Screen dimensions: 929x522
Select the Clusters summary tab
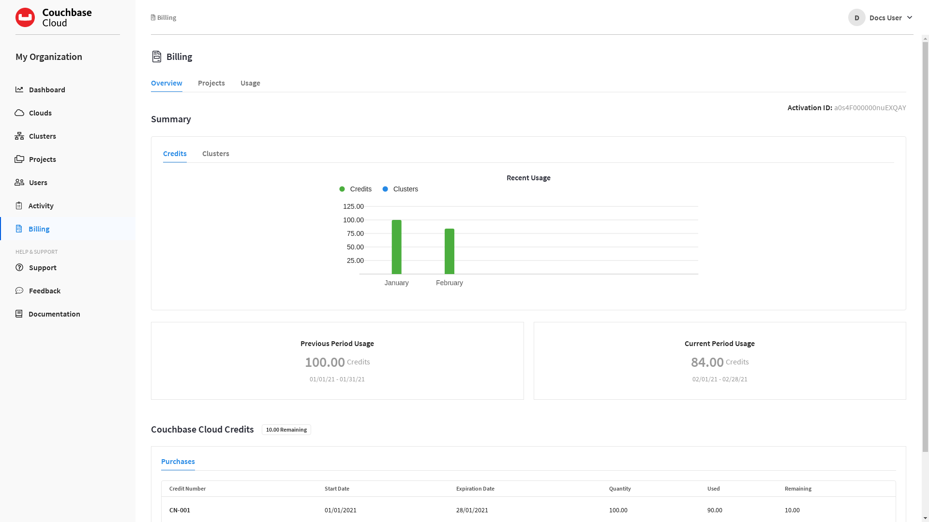[x=215, y=154]
